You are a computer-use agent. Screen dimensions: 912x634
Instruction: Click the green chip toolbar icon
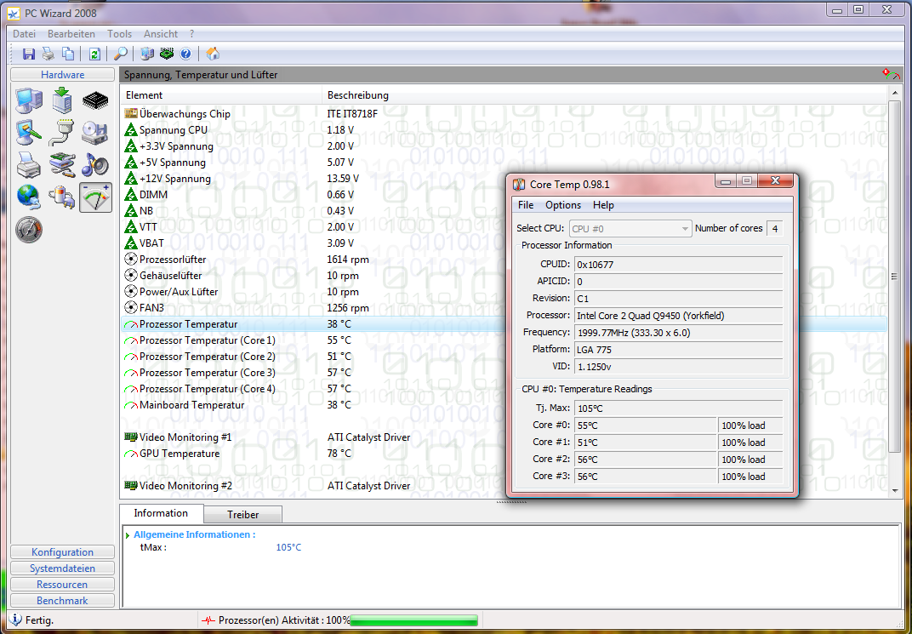[x=167, y=54]
